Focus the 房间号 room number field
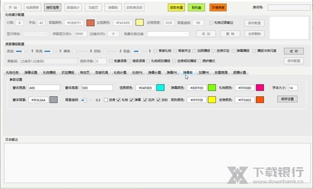The height and width of the screenshot is (189, 313). coord(289,7)
